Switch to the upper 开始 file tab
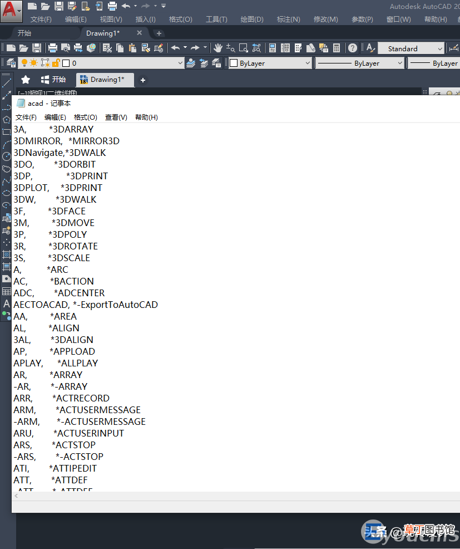The height and width of the screenshot is (549, 460). pyautogui.click(x=24, y=33)
